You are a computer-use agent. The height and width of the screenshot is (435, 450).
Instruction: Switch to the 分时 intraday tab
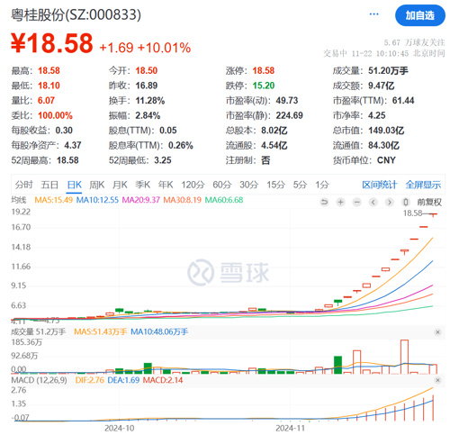pyautogui.click(x=23, y=185)
